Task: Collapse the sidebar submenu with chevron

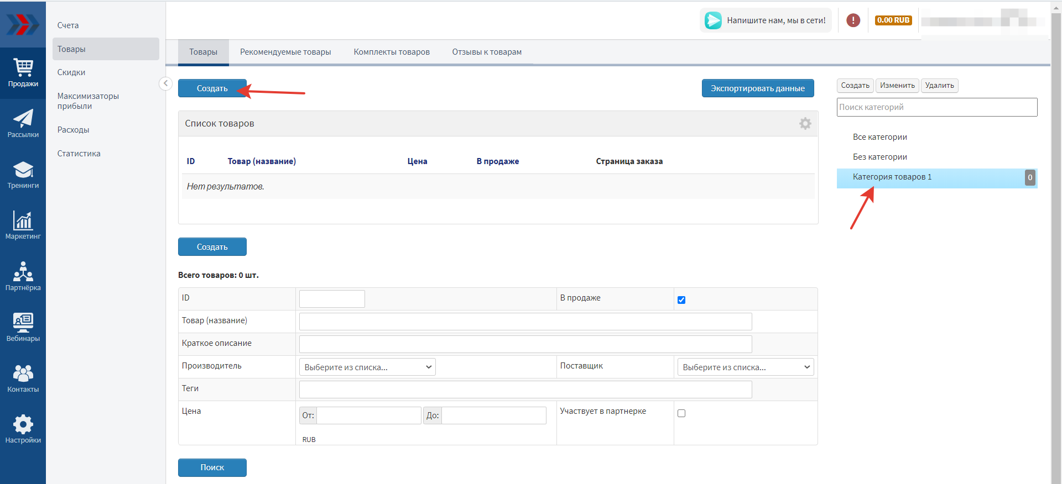Action: (165, 83)
